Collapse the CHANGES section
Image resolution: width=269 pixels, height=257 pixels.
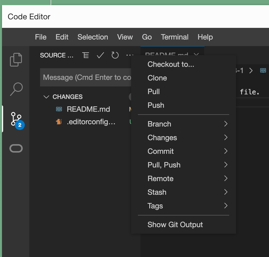46,97
